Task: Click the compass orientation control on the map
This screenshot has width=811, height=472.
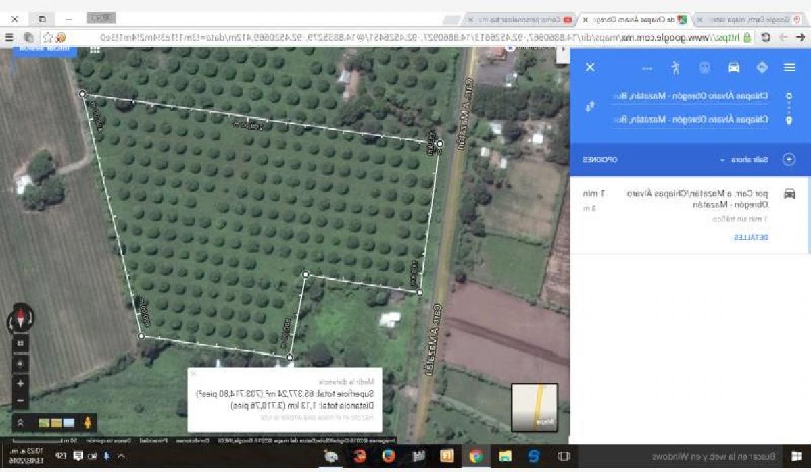Action: point(21,317)
